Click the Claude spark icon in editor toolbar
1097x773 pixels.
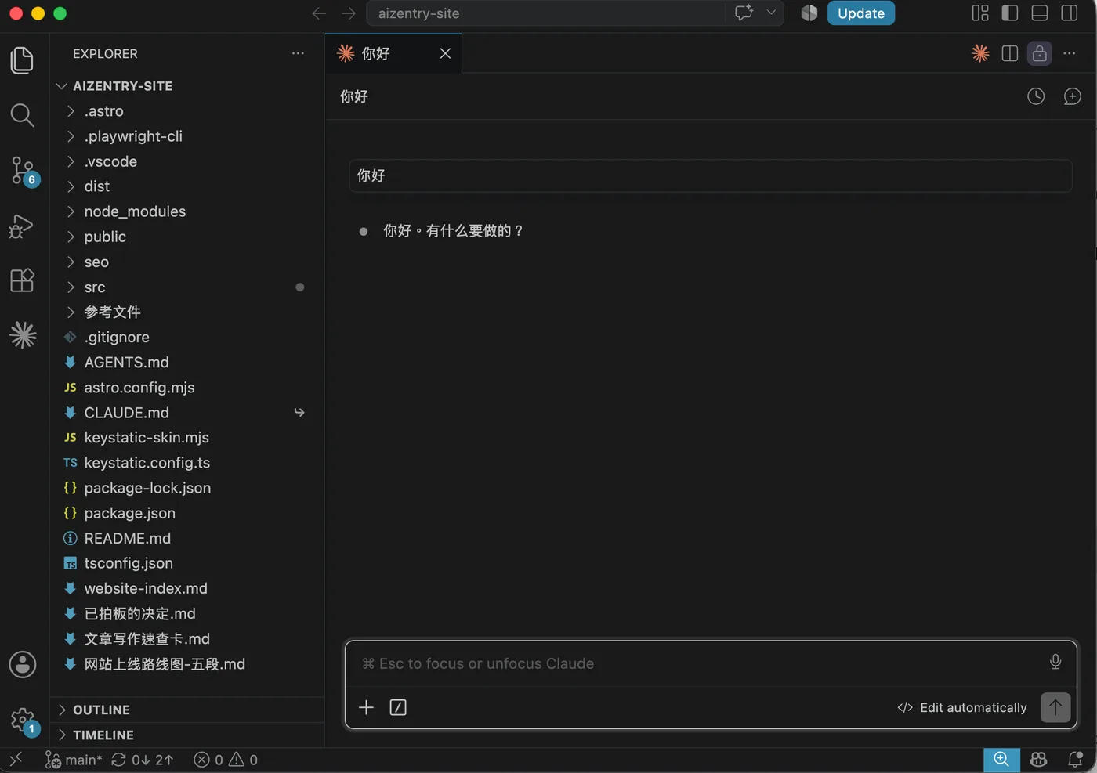[980, 53]
